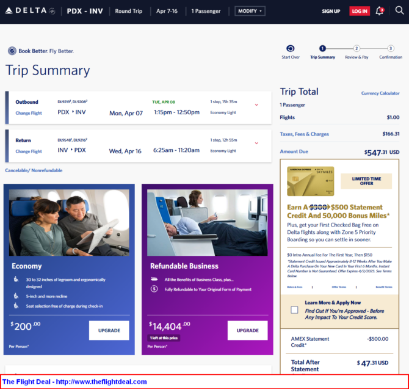This screenshot has height=389, width=409.
Task: Click the refund dollar icon in Refundable Business
Action: click(154, 289)
